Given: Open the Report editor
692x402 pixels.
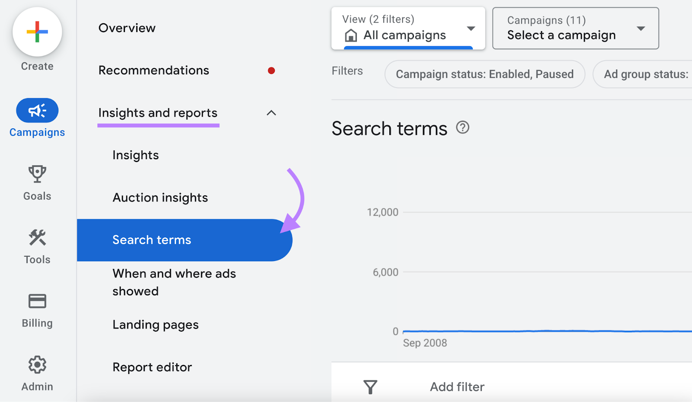Looking at the screenshot, I should pos(152,367).
